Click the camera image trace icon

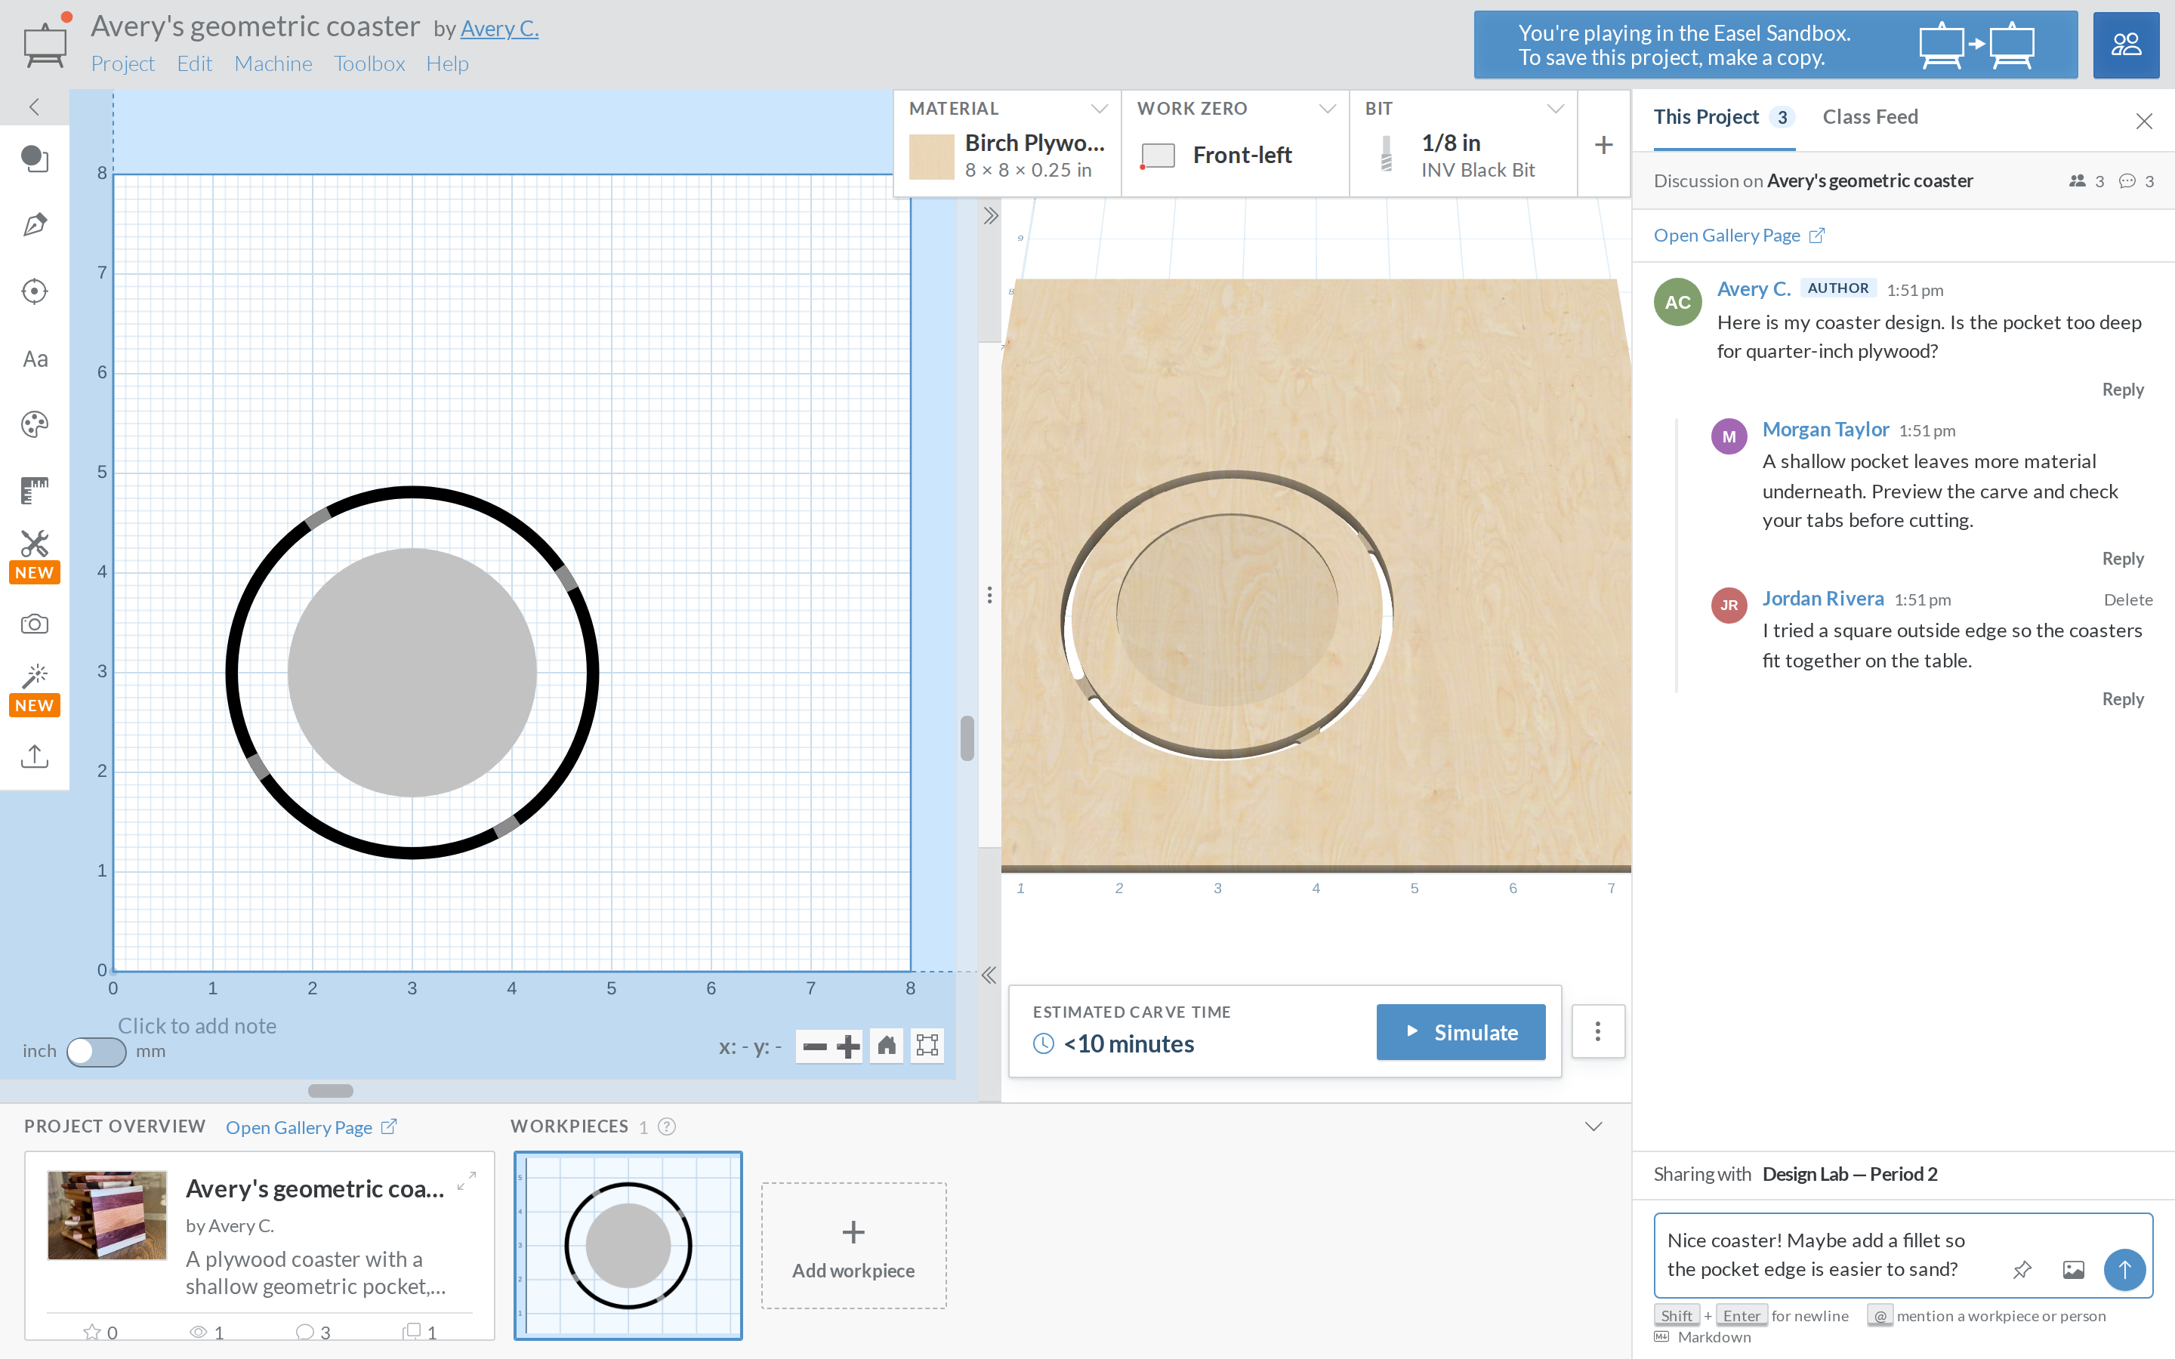pyautogui.click(x=34, y=624)
